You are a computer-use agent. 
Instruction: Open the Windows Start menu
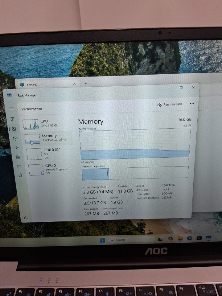(102, 240)
